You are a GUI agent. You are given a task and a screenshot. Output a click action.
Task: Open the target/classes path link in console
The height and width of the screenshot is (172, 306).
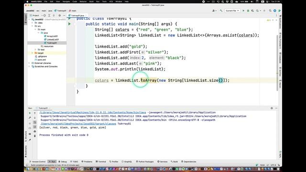point(78,124)
